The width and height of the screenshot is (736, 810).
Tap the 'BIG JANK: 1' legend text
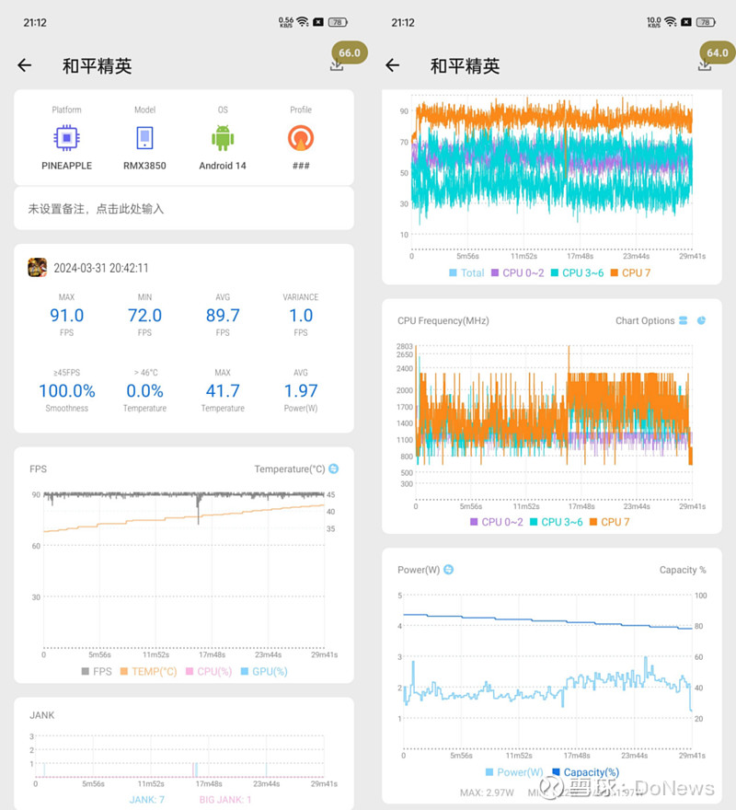tap(225, 799)
